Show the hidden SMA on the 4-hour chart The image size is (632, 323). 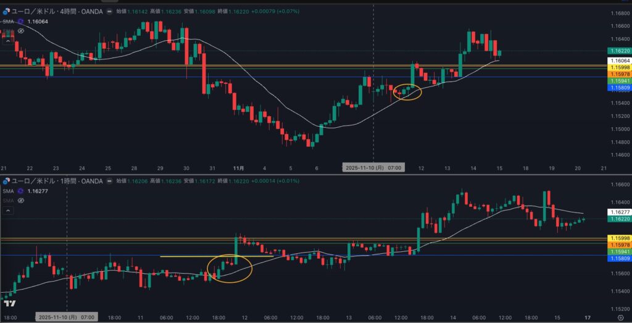coord(20,30)
